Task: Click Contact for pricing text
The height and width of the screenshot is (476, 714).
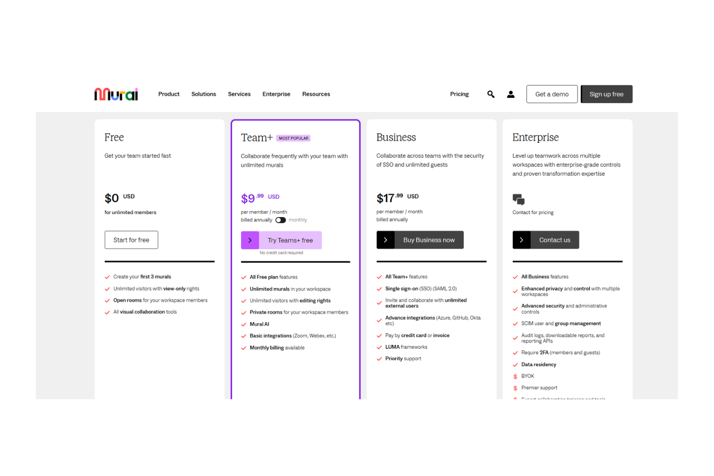Action: tap(533, 213)
